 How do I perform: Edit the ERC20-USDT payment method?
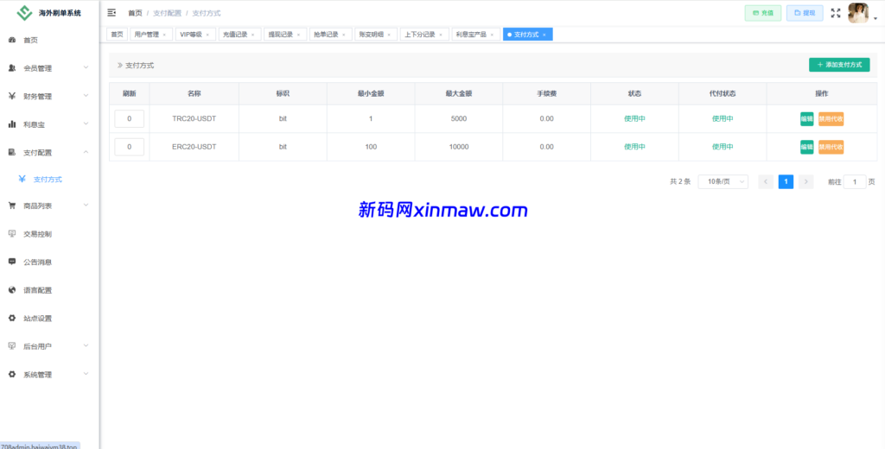pyautogui.click(x=806, y=148)
